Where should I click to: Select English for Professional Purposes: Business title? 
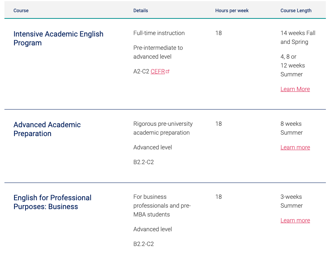click(x=52, y=202)
